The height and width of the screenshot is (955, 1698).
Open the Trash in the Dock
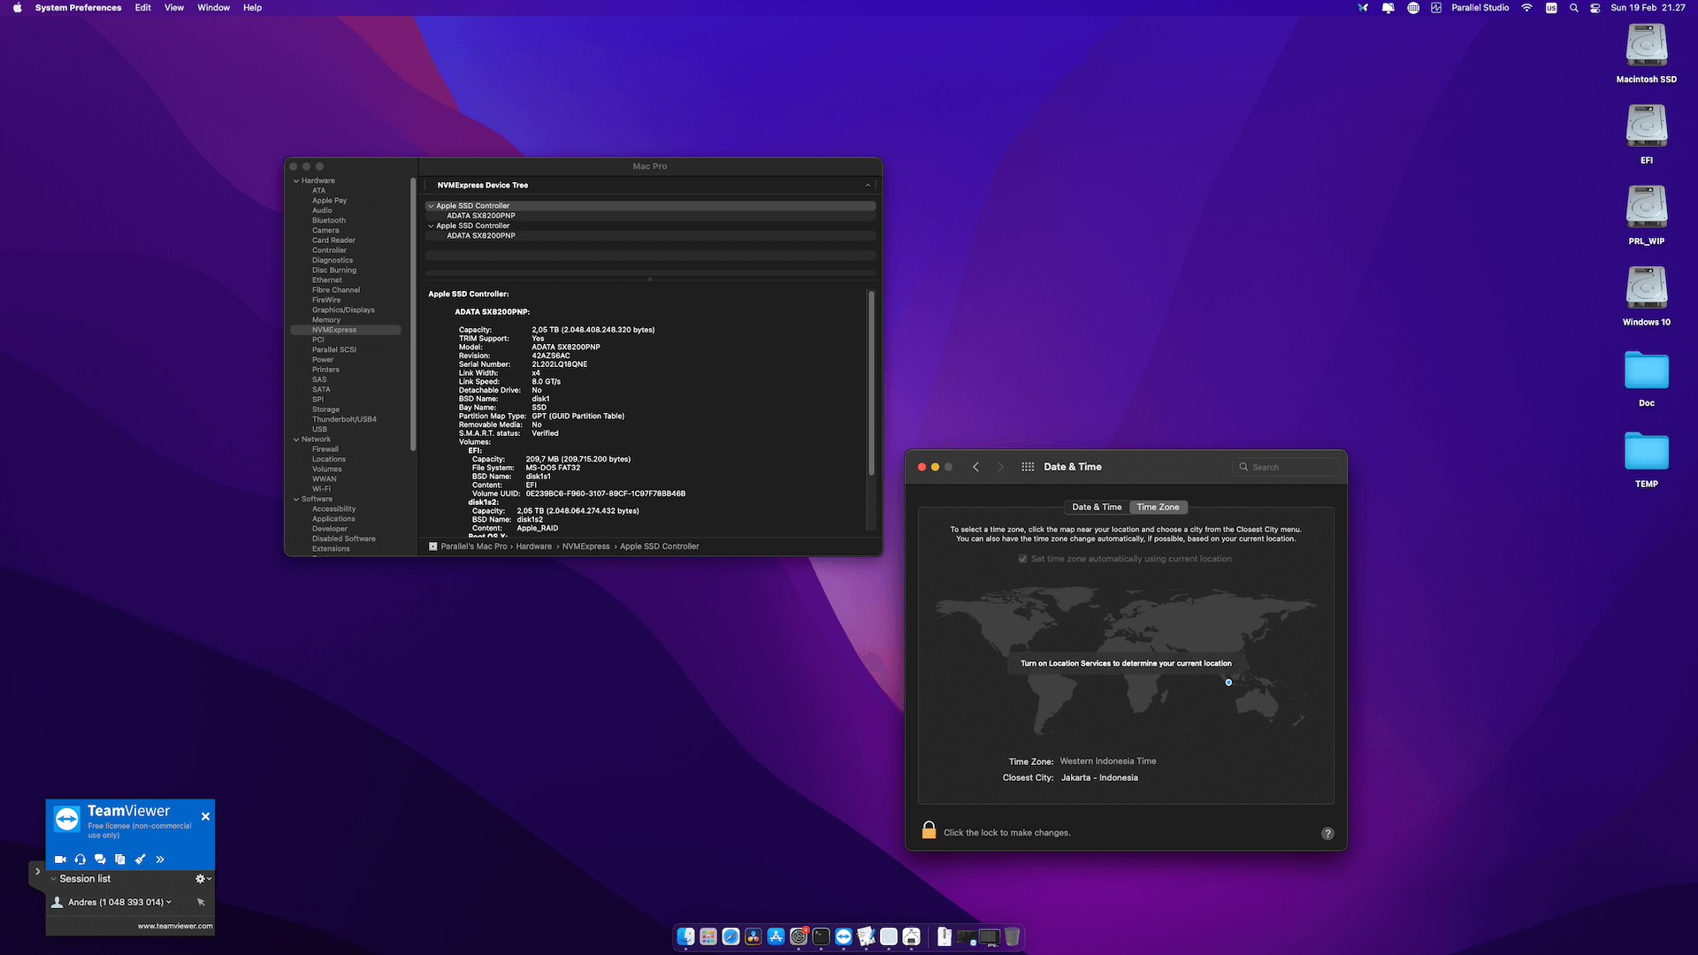[x=1013, y=936]
